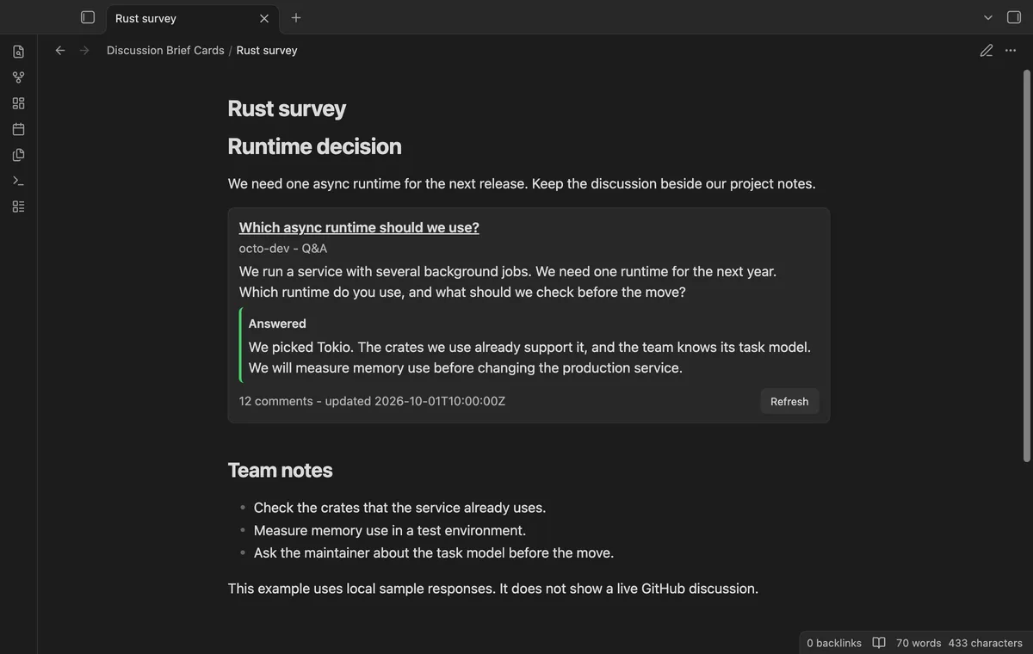Expand the tab list dropdown chevron
The width and height of the screenshot is (1033, 654).
[x=988, y=17]
